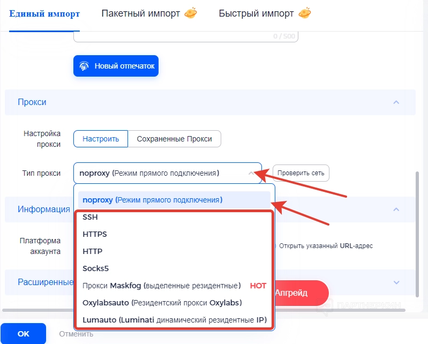Image resolution: width=428 pixels, height=344 pixels.
Task: Collapse the Информация section using its chevron
Action: pos(396,210)
